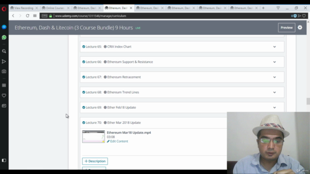310x174 pixels.
Task: Open WhatsApp in the Opera sidebar
Action: point(4,37)
